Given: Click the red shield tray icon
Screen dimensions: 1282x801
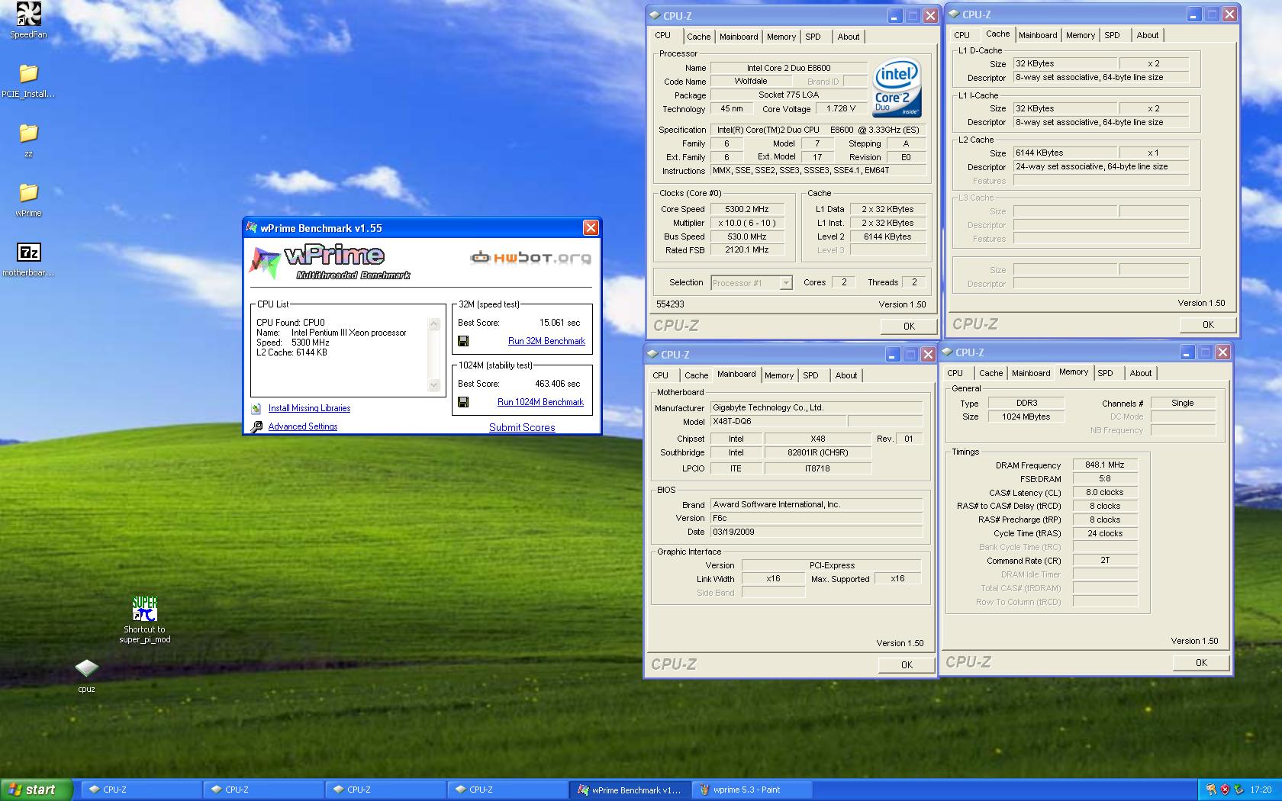Looking at the screenshot, I should (1226, 790).
